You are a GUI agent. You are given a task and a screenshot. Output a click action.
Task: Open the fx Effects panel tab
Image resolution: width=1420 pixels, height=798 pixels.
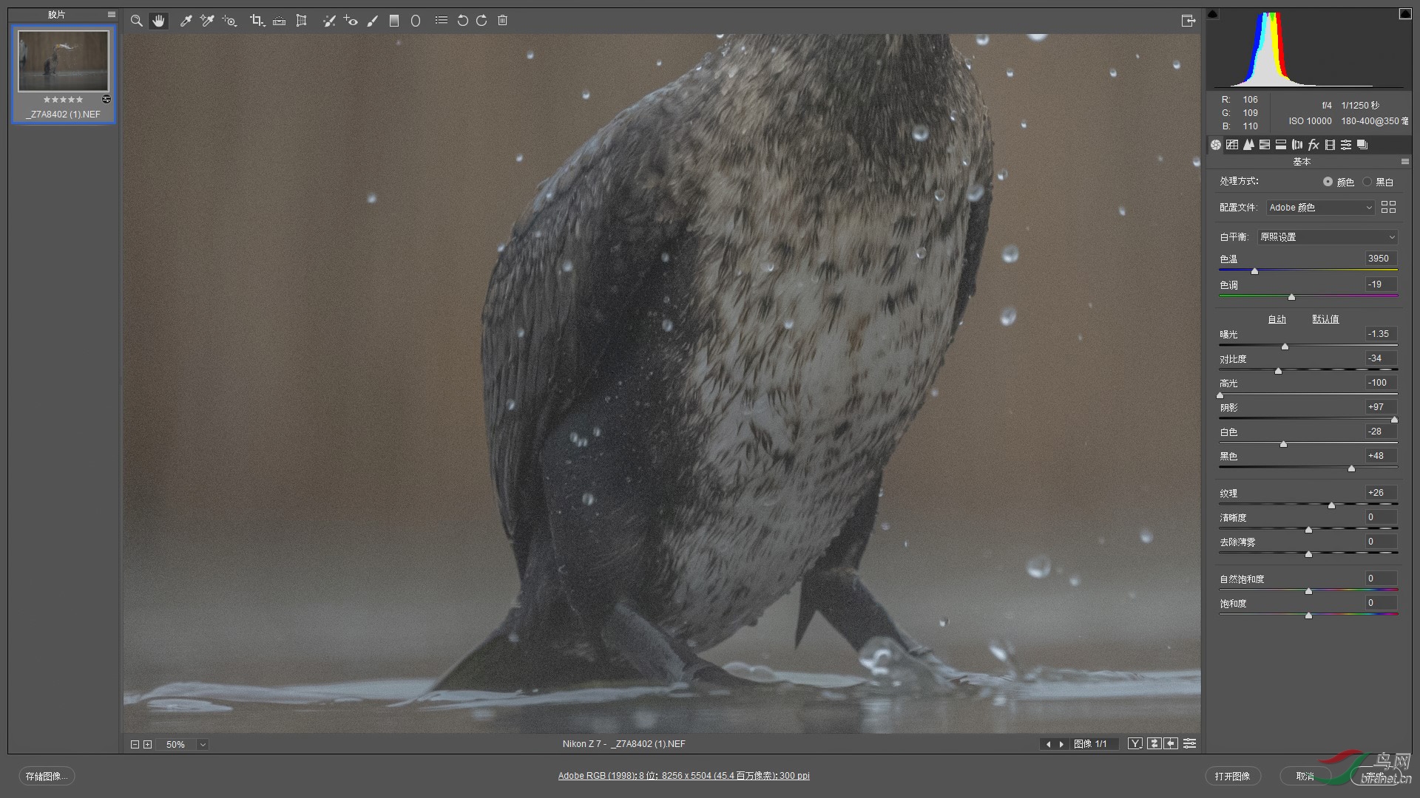point(1313,145)
